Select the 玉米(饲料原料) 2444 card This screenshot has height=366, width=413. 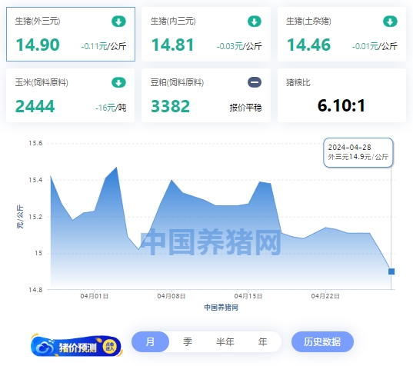coord(70,95)
